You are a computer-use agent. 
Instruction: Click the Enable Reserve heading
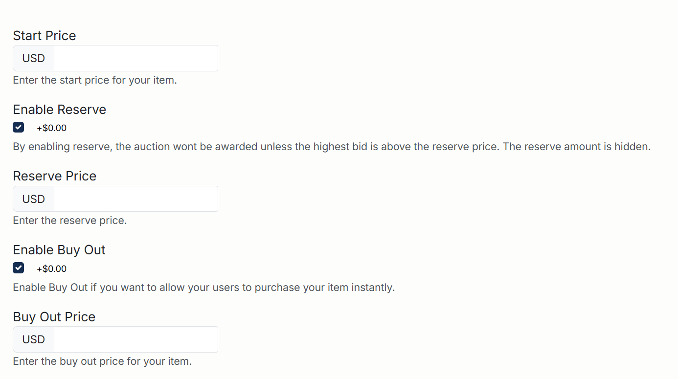[59, 109]
